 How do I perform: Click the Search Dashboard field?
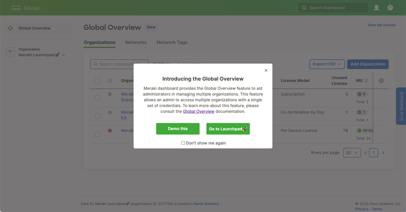[333, 8]
